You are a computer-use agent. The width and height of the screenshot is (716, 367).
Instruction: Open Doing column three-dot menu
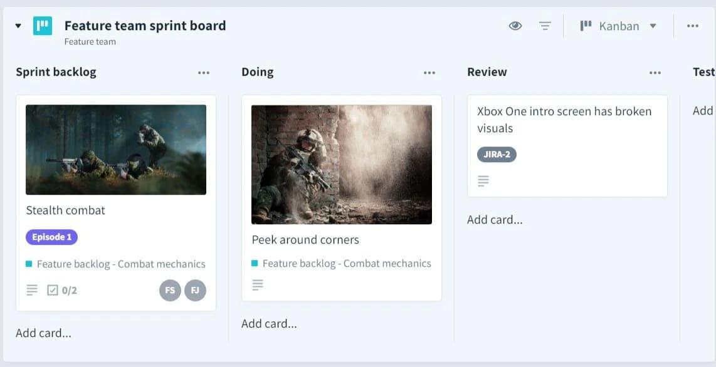pos(429,73)
